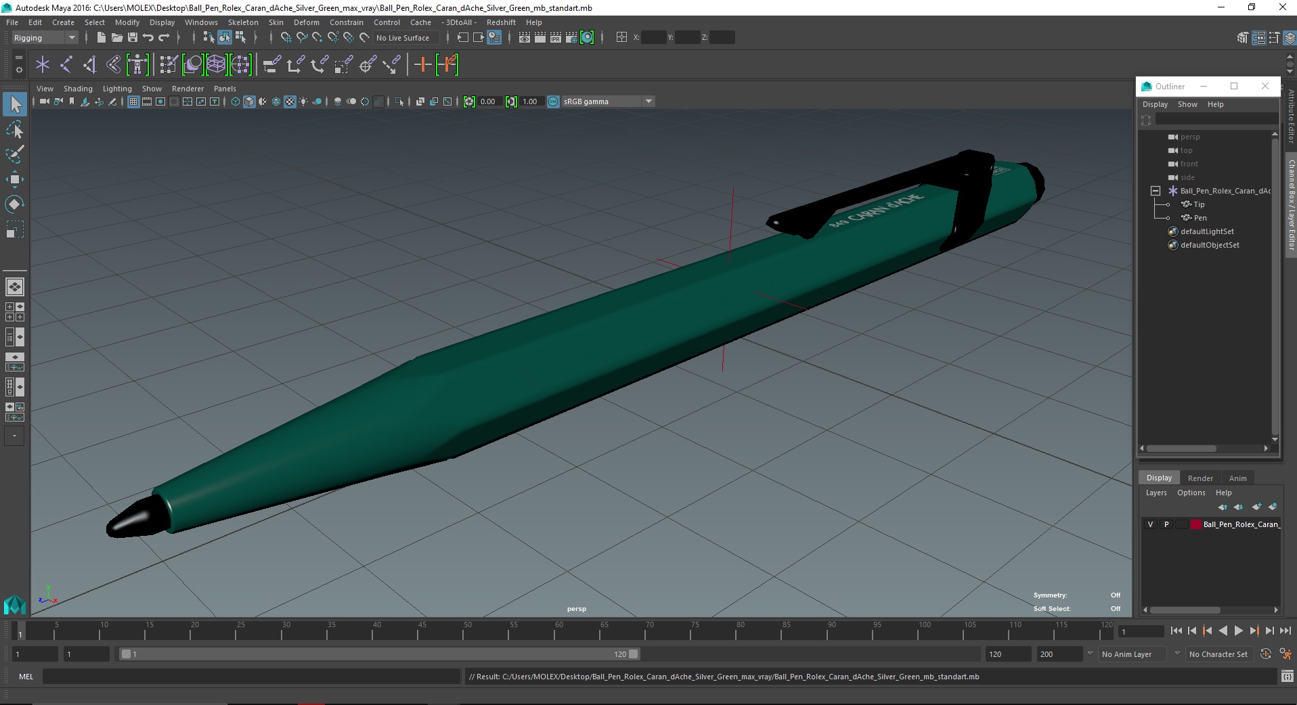Toggle use all lights viewport button
Viewport: 1297px width, 705px height.
coord(303,101)
